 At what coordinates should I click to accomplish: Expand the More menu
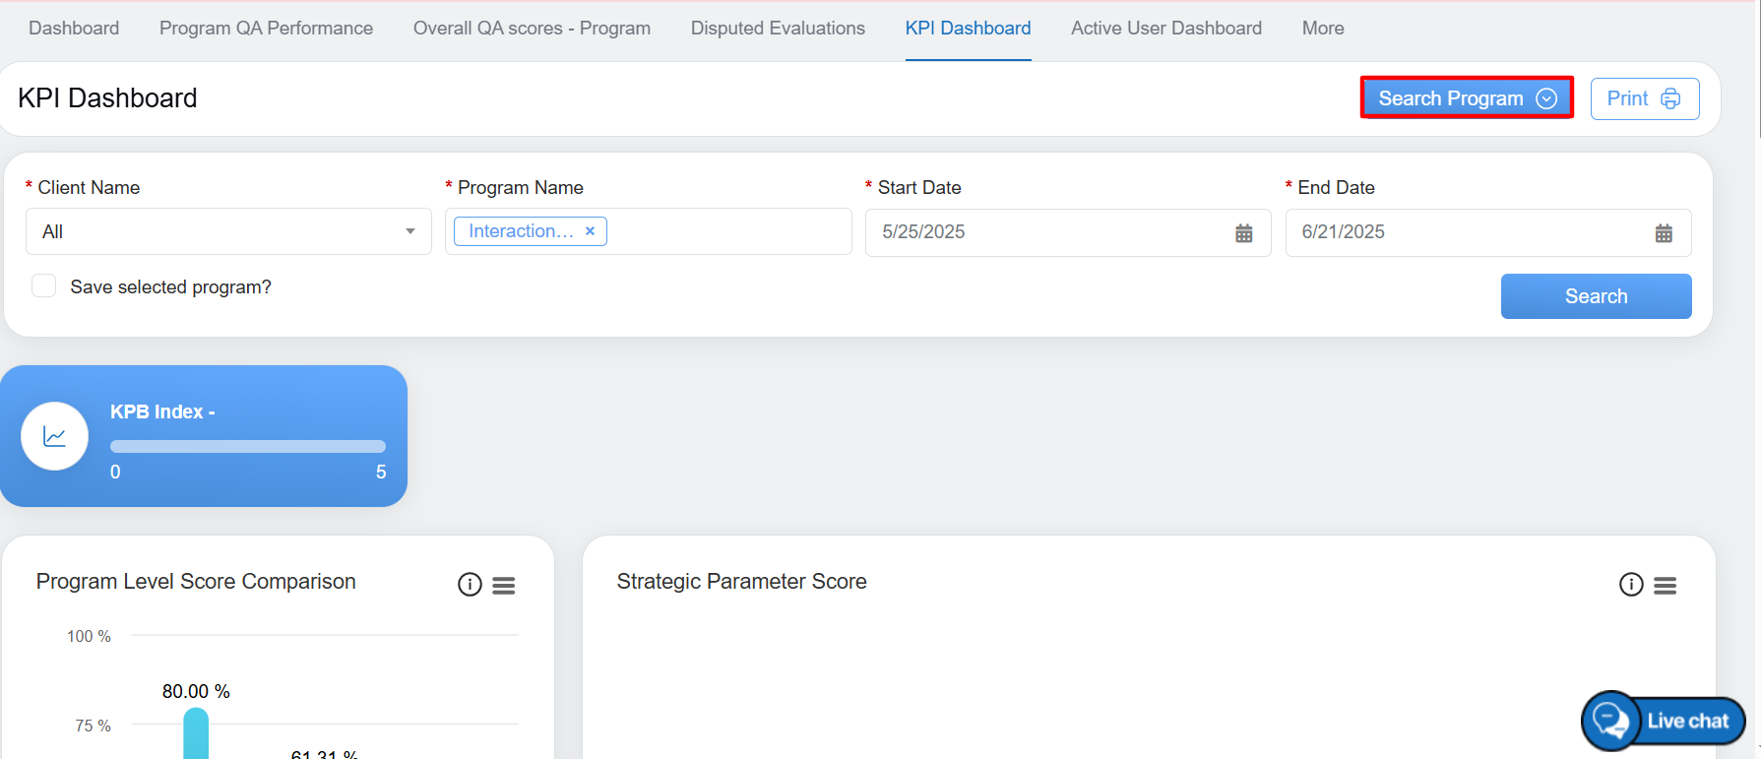click(1323, 29)
